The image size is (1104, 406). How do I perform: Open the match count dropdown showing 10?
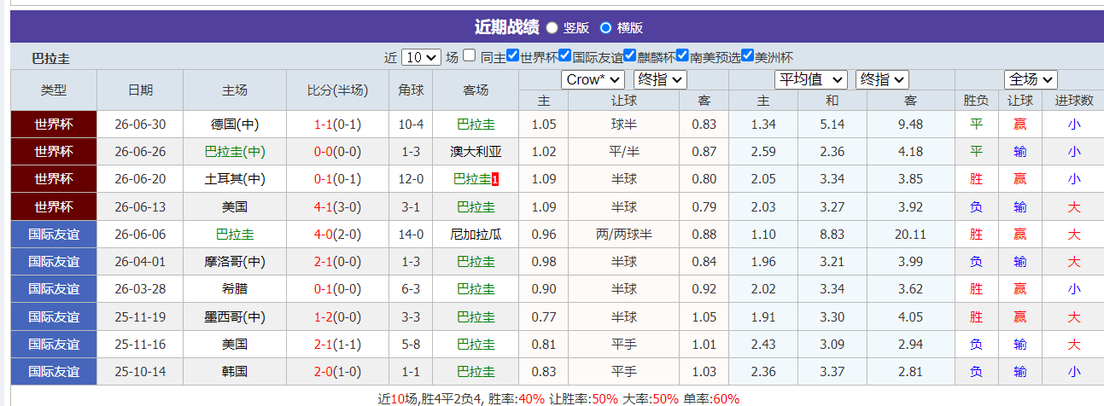click(x=421, y=57)
